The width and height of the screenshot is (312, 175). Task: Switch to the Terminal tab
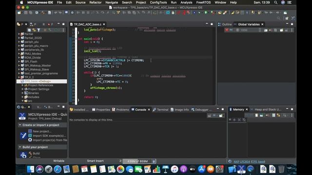tap(160, 109)
